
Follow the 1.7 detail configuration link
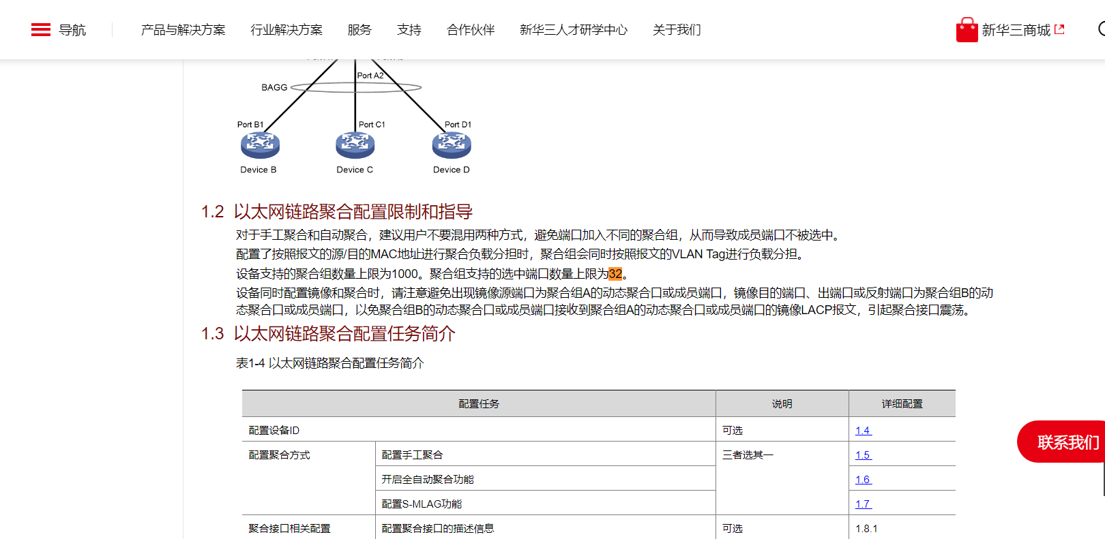(x=864, y=504)
